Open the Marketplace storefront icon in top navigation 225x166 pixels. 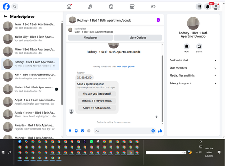[x=132, y=7]
